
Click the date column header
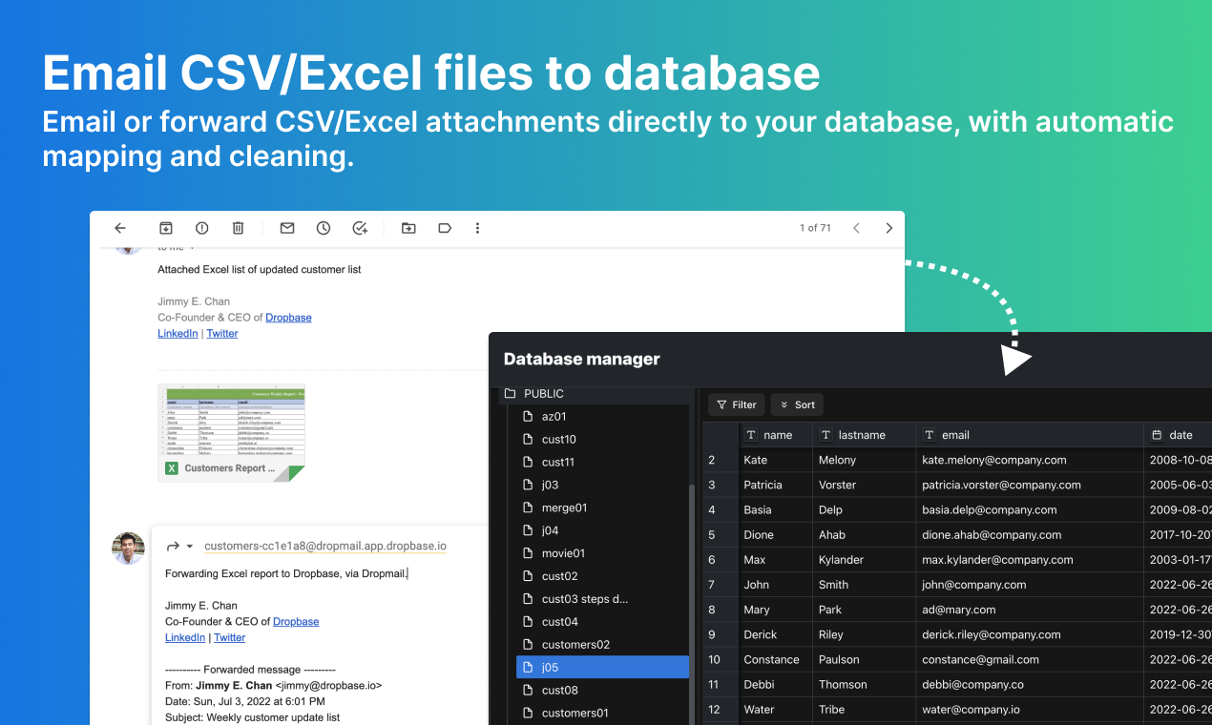1179,435
